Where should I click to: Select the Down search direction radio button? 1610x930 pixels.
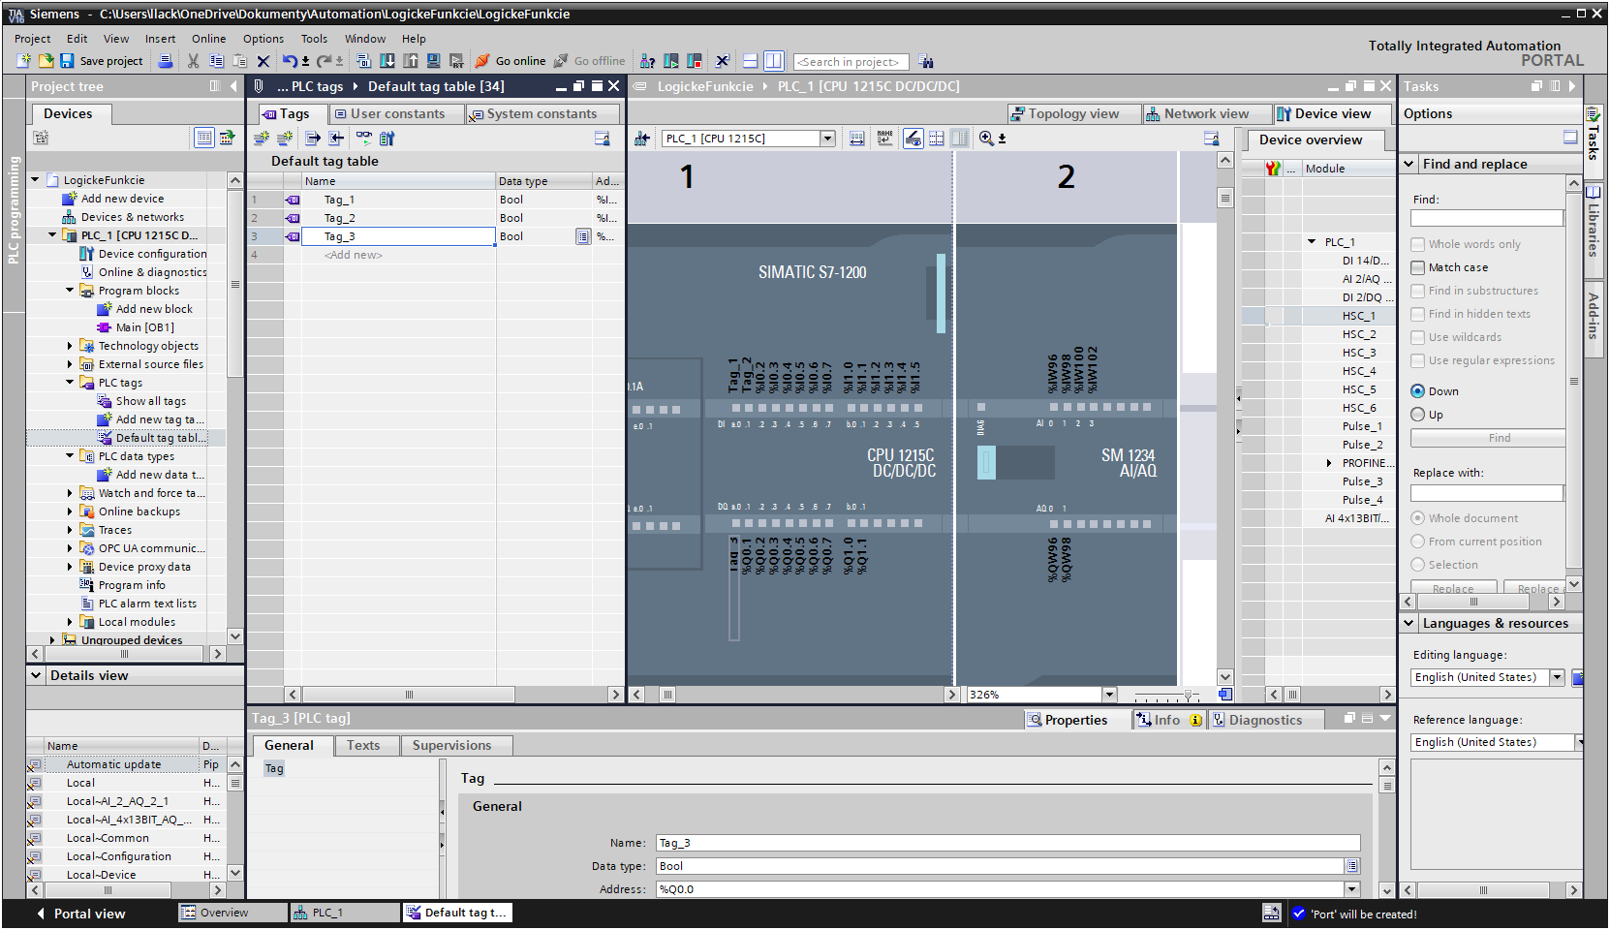1418,391
